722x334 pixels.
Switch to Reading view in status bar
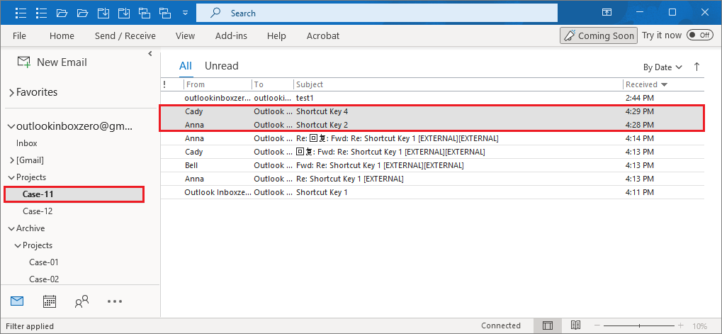pos(576,325)
